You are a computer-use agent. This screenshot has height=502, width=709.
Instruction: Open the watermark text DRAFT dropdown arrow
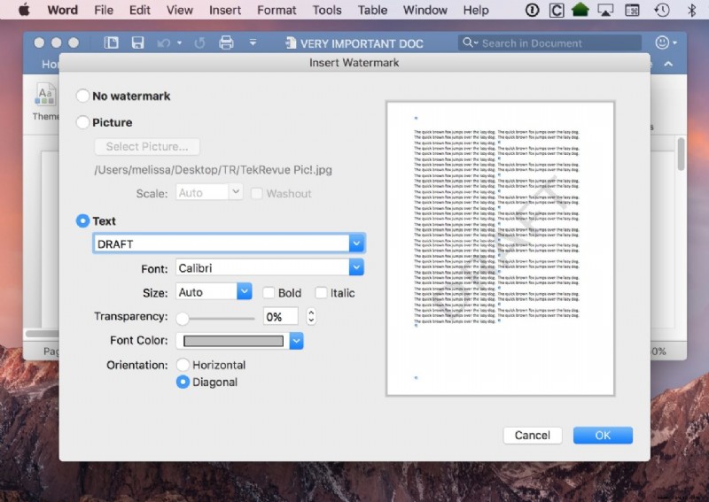tap(356, 243)
